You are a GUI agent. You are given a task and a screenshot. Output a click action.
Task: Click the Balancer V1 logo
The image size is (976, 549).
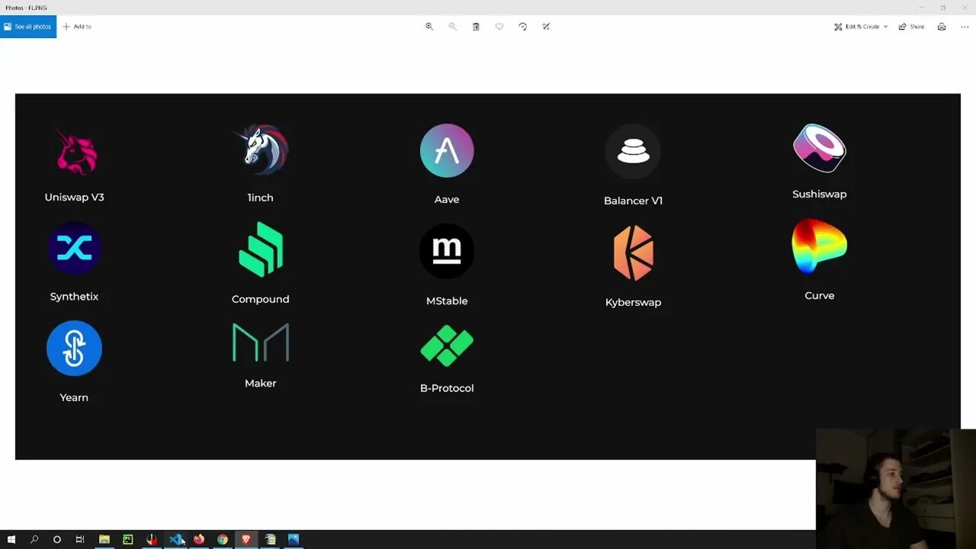pyautogui.click(x=633, y=152)
